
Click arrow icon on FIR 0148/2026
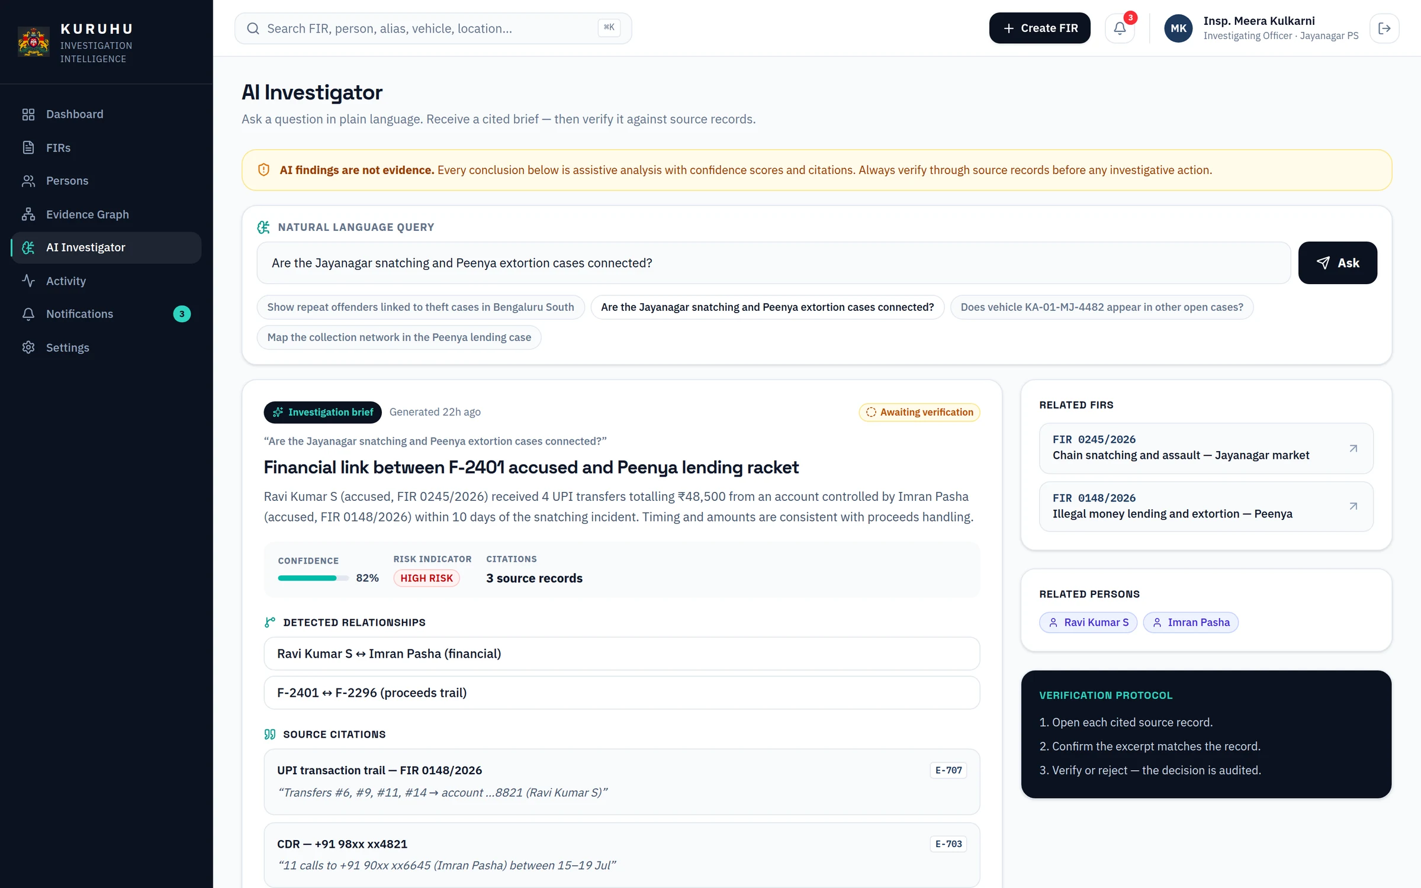pyautogui.click(x=1354, y=506)
